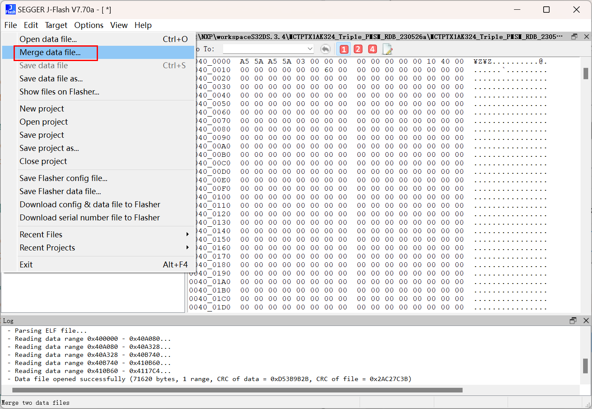The height and width of the screenshot is (409, 592).
Task: Select Download serial number file to Flasher
Action: [x=98, y=217]
